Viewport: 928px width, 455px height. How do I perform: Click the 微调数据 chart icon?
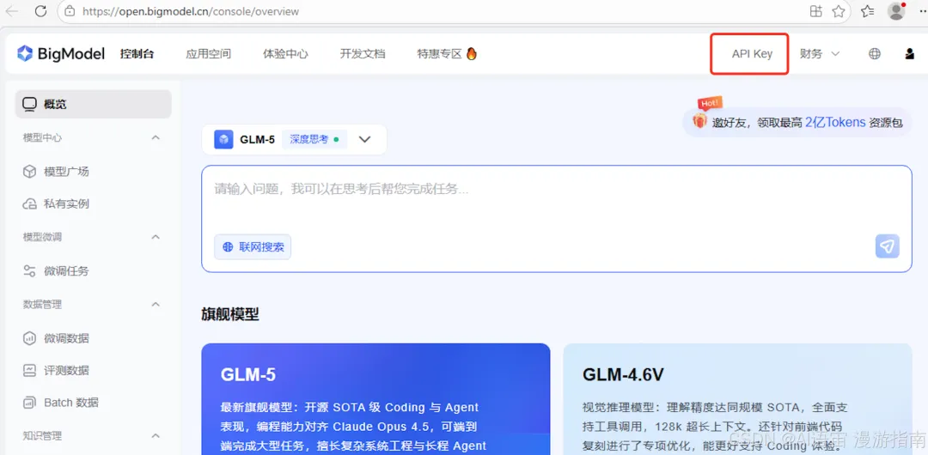click(x=29, y=338)
